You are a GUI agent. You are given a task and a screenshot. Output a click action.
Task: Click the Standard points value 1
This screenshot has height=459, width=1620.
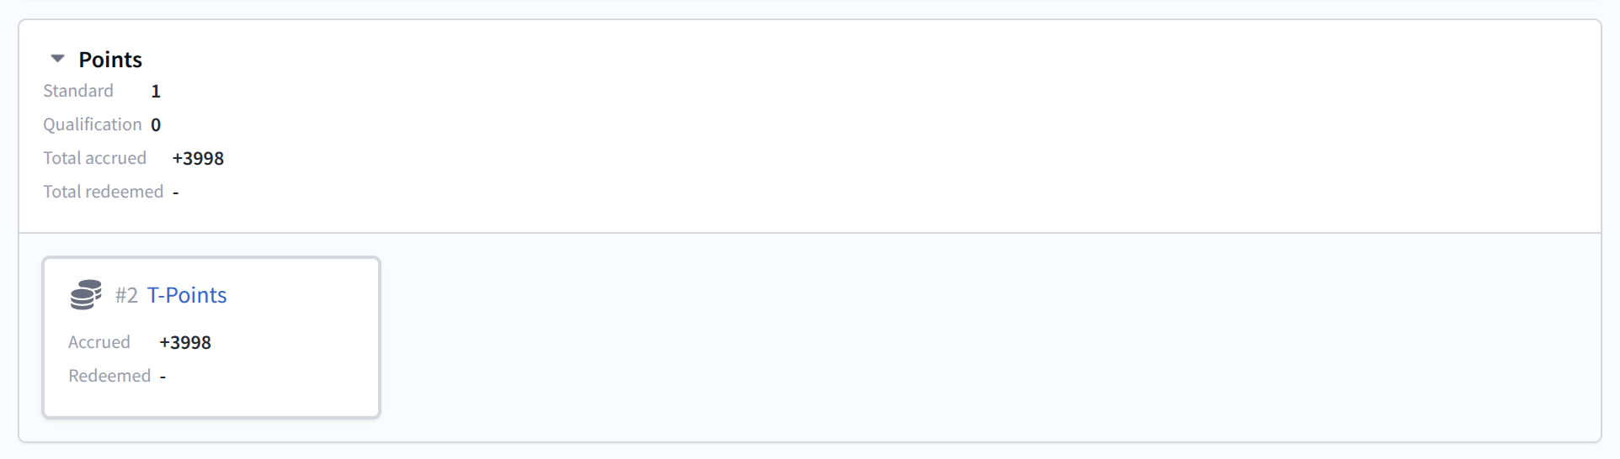156,92
